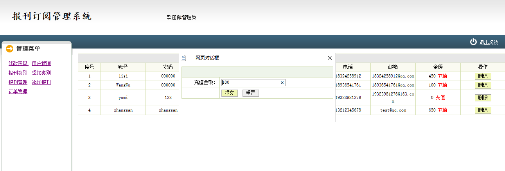The image size is (505, 171).
Task: Click email 18936541761@qq.com
Action: tap(393, 85)
